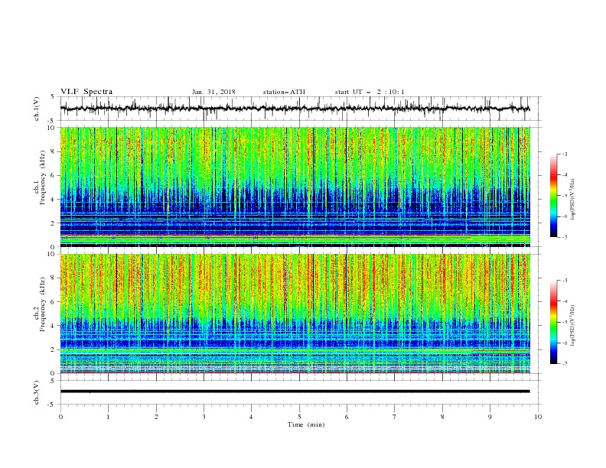Select the "start UT = 2 :10: 1" text
The height and width of the screenshot is (468, 606).
pos(370,92)
